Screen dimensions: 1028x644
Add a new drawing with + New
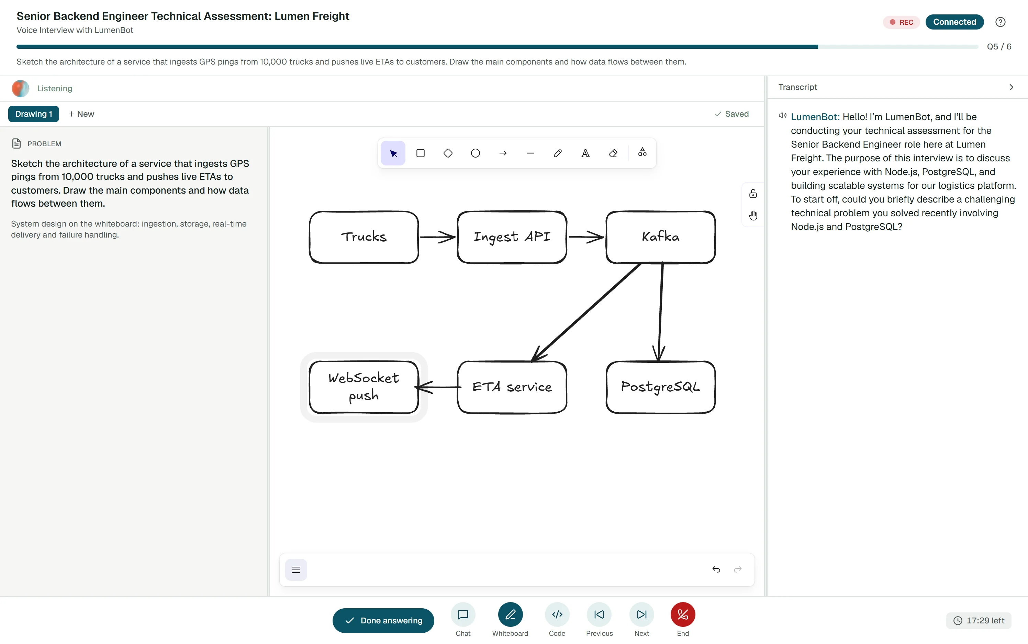click(81, 114)
